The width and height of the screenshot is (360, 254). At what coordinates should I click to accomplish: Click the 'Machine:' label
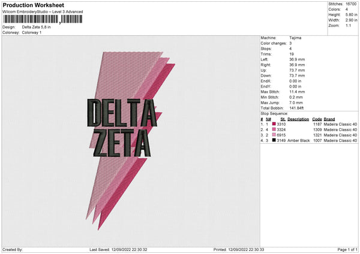(268, 38)
